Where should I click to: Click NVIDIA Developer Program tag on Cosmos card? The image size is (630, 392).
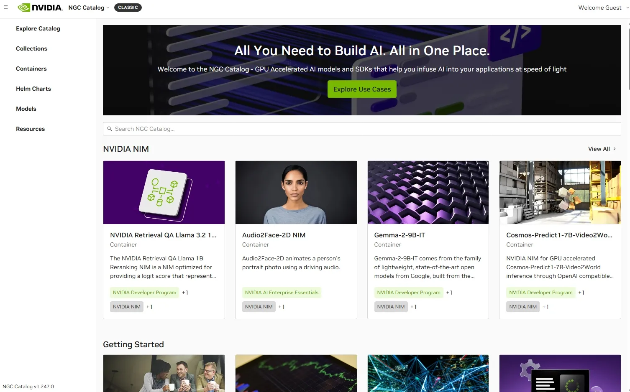541,293
